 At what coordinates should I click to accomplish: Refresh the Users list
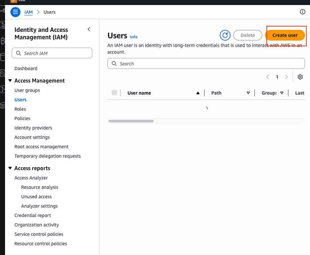point(225,35)
